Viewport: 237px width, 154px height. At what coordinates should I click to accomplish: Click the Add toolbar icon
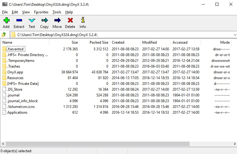[6, 20]
